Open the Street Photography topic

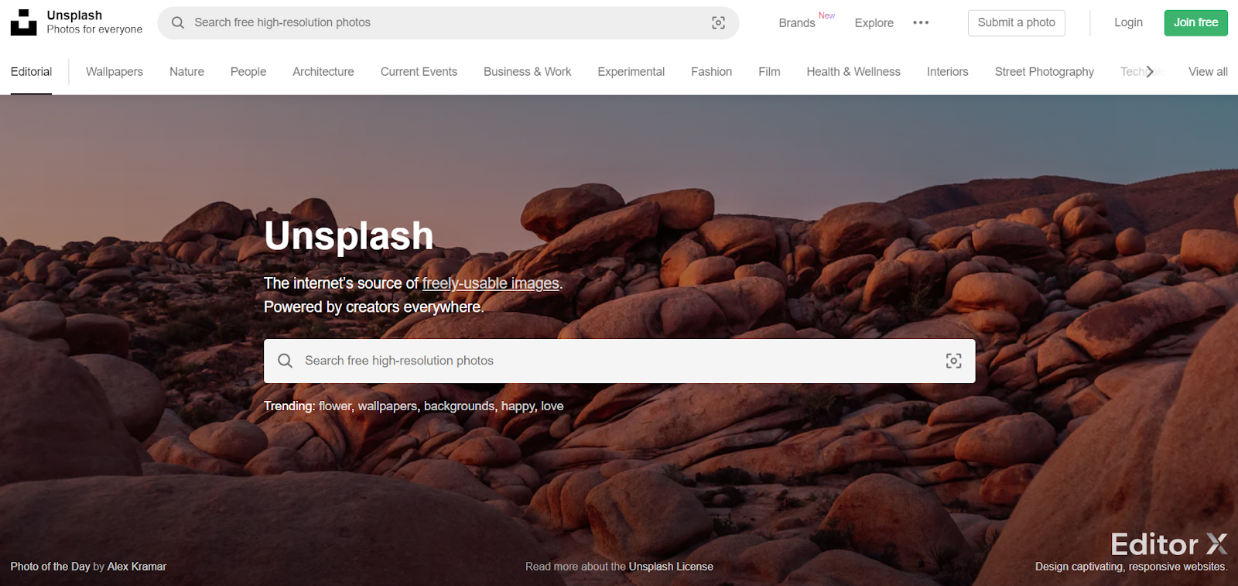pos(1045,71)
